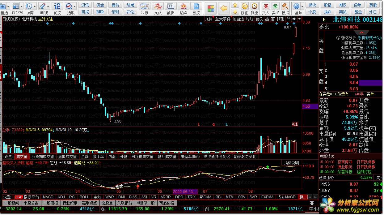This screenshot has width=384, height=215.
Task: Click the 期货 futures button
Action: (343, 12)
